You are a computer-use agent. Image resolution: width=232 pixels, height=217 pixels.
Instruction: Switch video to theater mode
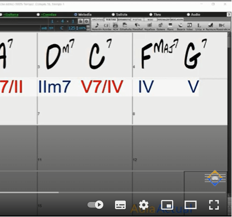(191, 205)
